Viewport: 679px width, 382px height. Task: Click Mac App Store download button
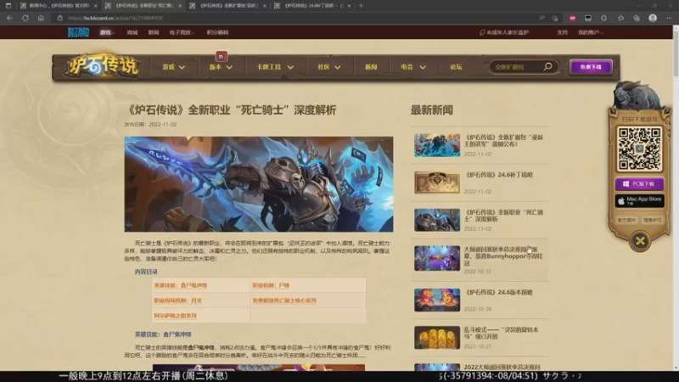coord(640,200)
